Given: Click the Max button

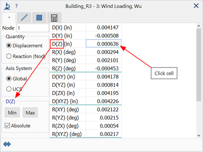Looking at the screenshot, I should [x=30, y=112].
